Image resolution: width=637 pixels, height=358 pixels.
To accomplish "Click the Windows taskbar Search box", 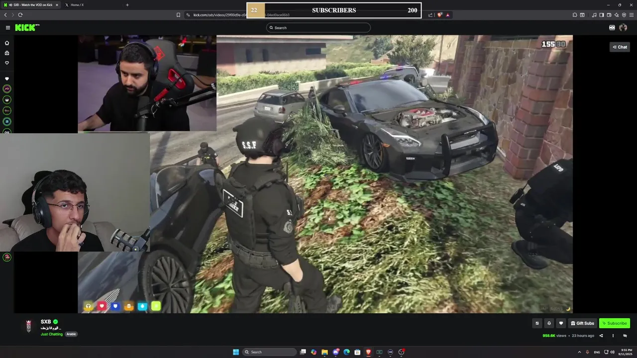I will 269,352.
